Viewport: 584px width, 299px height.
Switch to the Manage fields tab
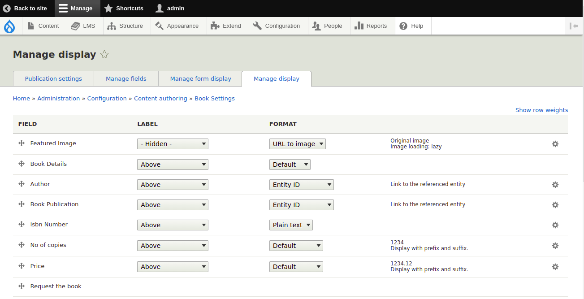[x=126, y=78]
